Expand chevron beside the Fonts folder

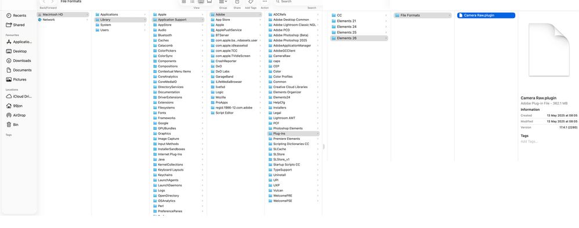202,113
